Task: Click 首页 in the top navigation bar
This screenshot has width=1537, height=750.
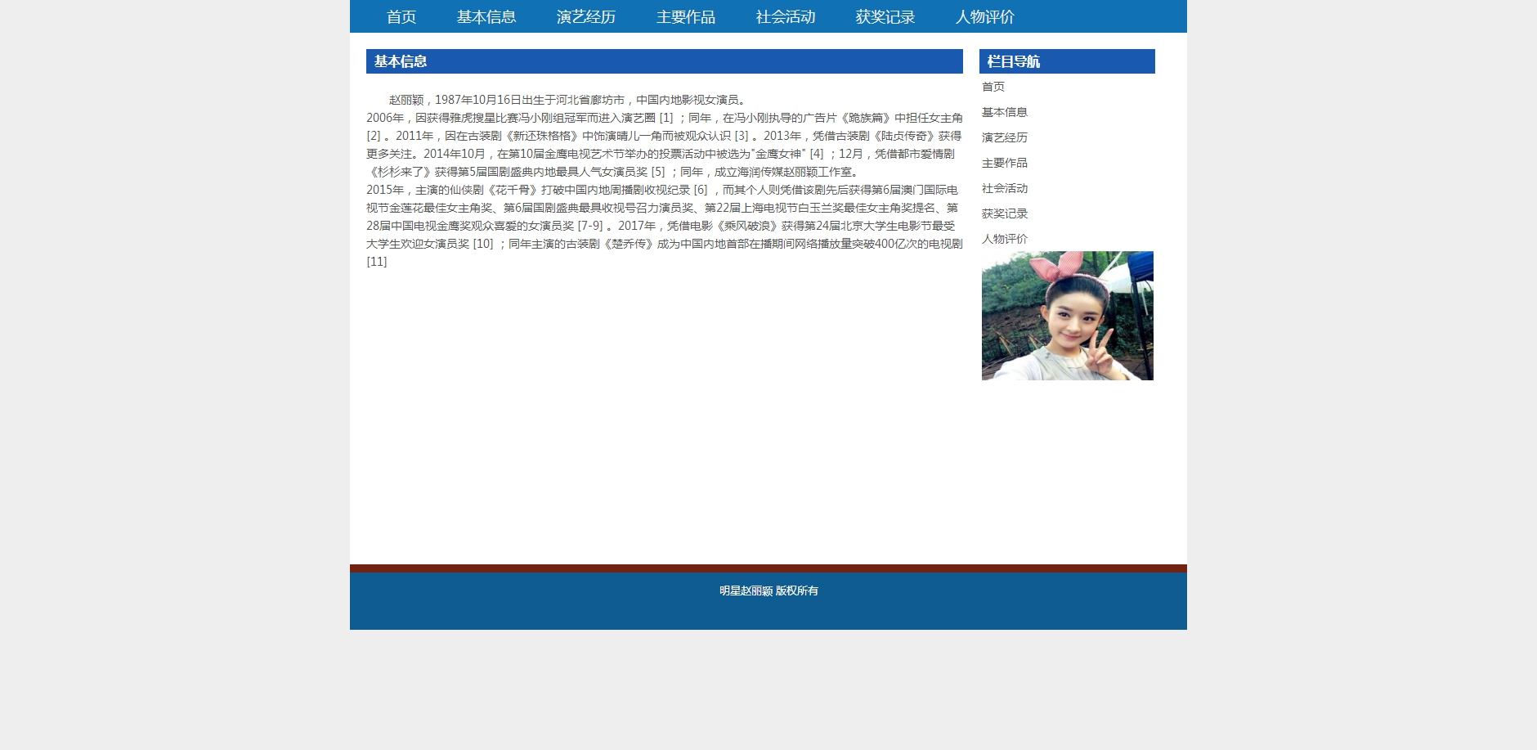Action: click(x=401, y=17)
